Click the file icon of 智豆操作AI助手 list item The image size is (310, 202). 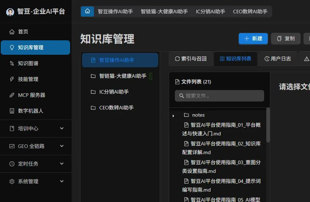point(93,60)
